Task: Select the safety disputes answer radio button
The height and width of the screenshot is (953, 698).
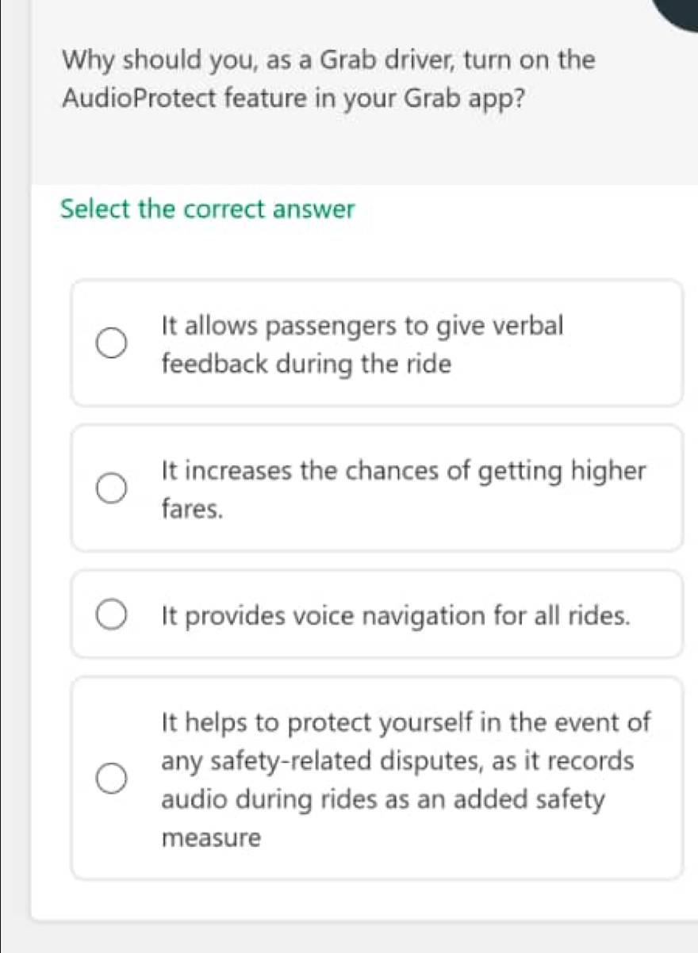Action: [x=111, y=778]
